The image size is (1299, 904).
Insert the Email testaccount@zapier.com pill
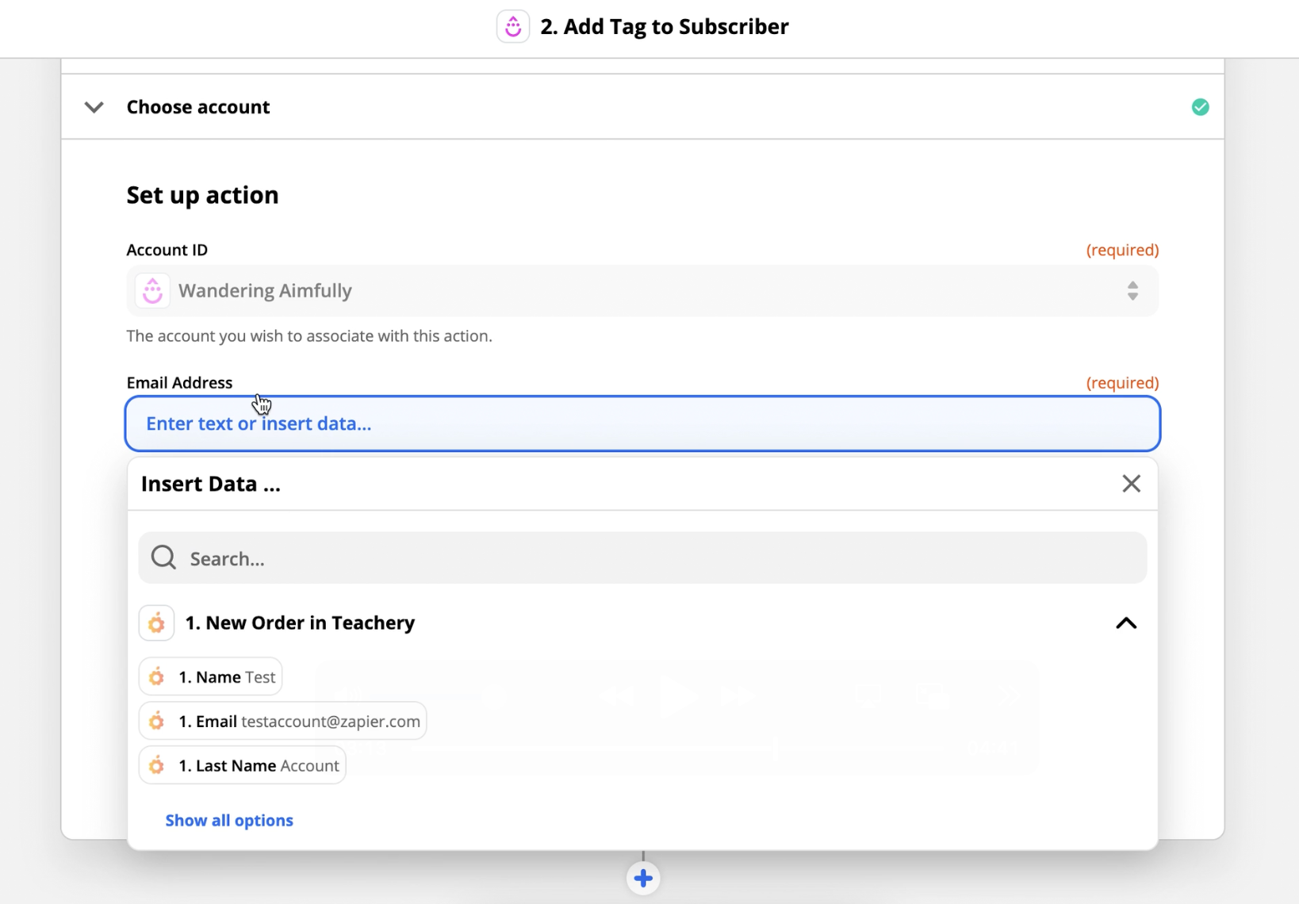(283, 722)
